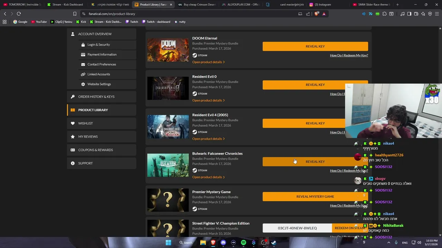Click the Resident Evil 0 cover thumbnail
This screenshot has width=442, height=248.
click(x=168, y=89)
